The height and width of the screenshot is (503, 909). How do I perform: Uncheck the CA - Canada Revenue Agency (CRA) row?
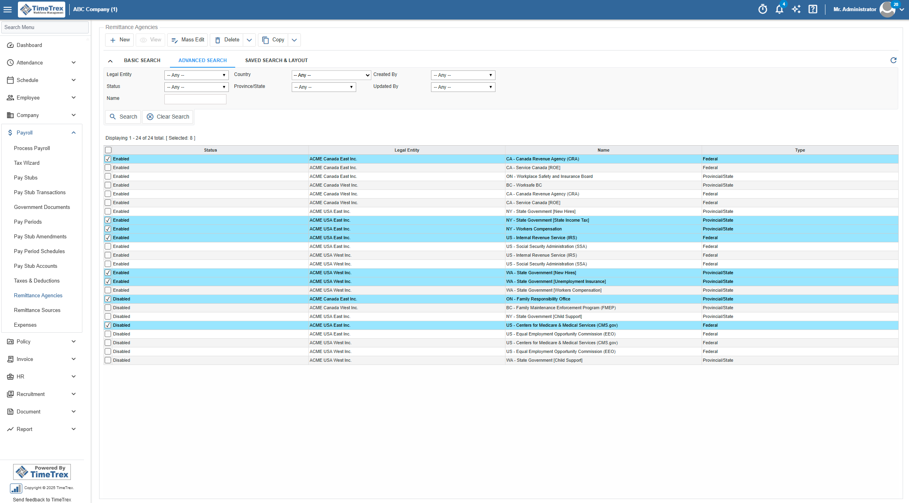[108, 158]
